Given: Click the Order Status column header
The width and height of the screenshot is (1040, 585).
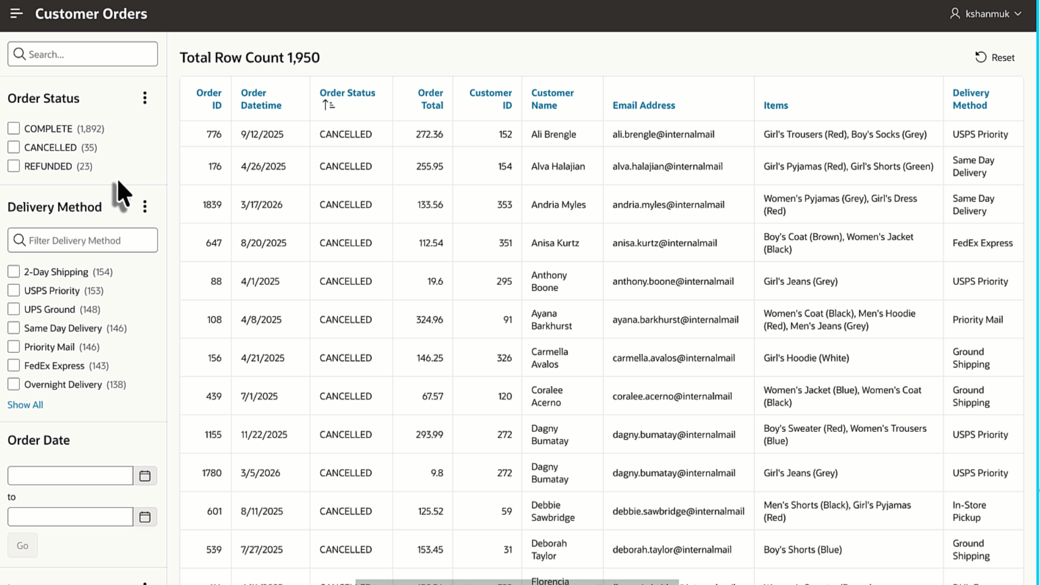Looking at the screenshot, I should [x=347, y=93].
